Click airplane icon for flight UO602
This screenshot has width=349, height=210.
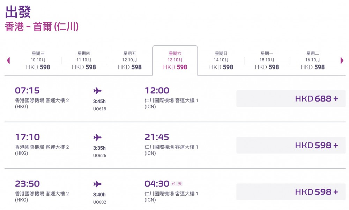tap(98, 184)
